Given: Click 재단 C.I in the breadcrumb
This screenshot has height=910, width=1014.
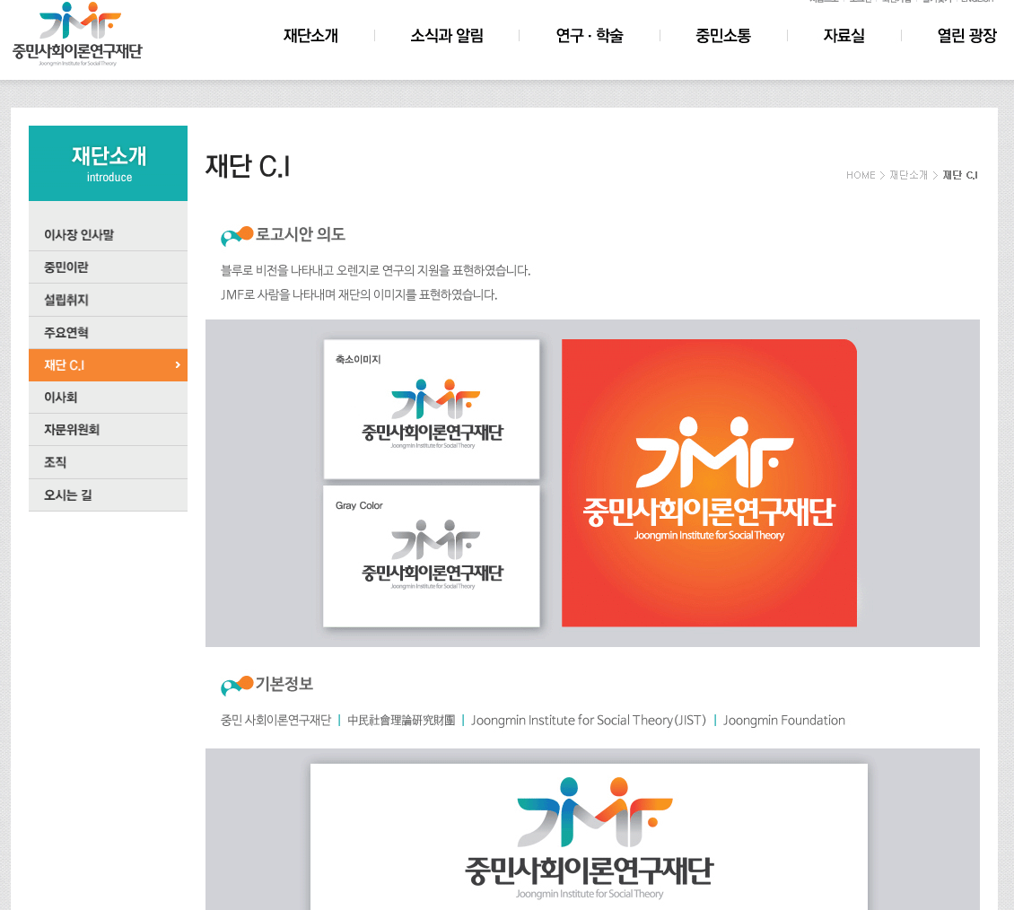Looking at the screenshot, I should coord(960,175).
